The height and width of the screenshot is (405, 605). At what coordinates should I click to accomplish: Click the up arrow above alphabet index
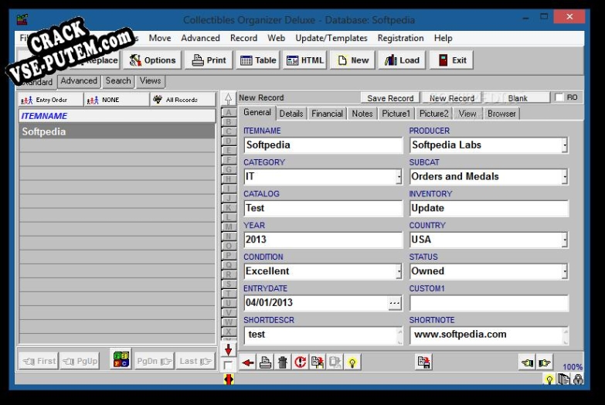[x=229, y=99]
